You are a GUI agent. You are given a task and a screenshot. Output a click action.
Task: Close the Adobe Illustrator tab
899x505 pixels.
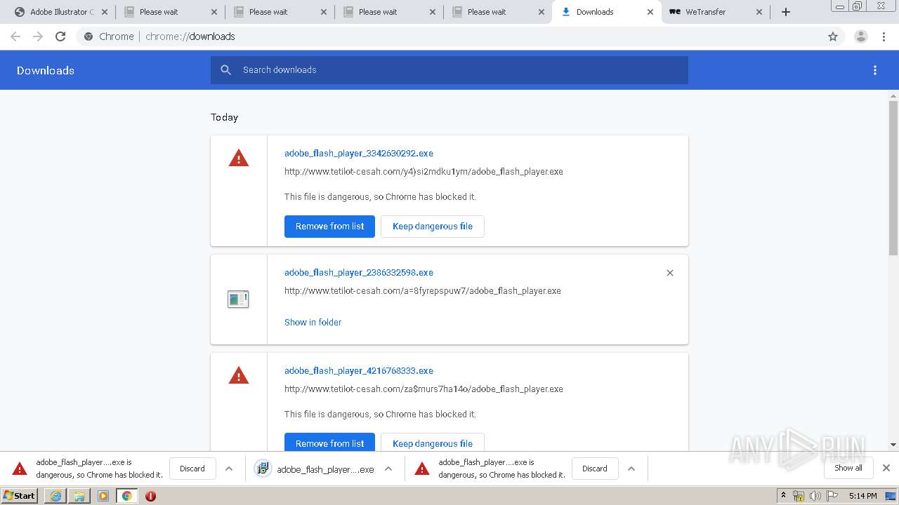tap(105, 12)
